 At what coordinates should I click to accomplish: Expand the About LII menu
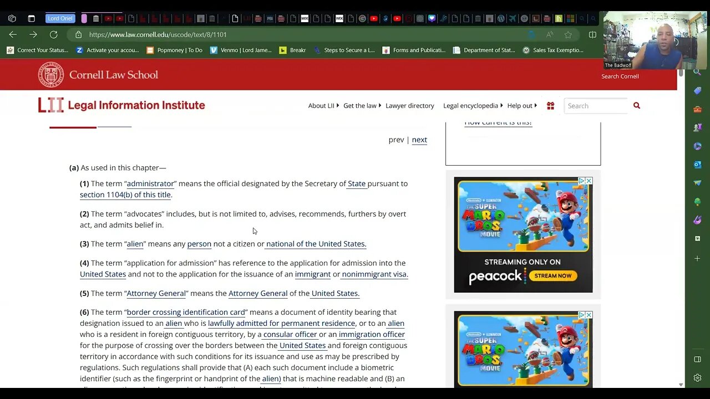[323, 105]
